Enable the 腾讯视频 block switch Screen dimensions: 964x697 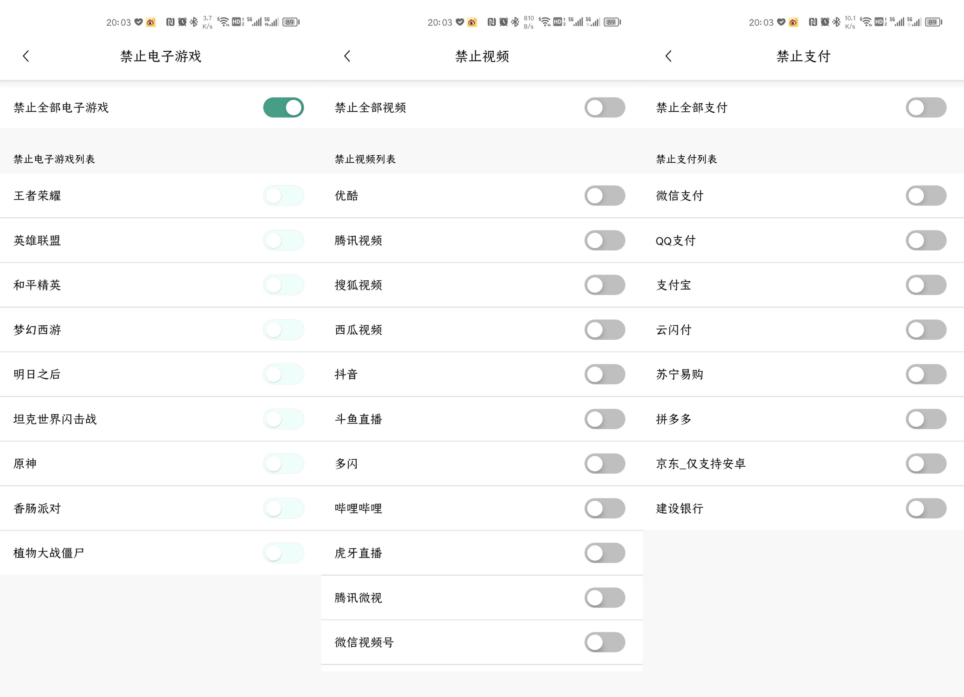[605, 240]
